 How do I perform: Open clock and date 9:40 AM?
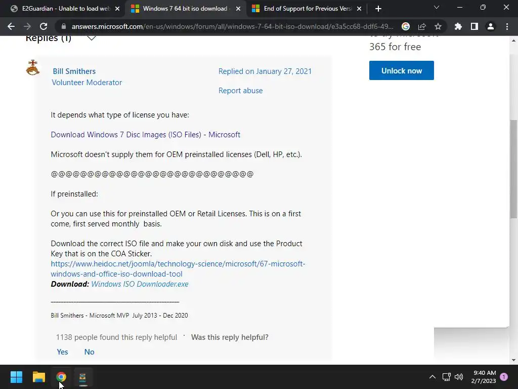click(484, 377)
